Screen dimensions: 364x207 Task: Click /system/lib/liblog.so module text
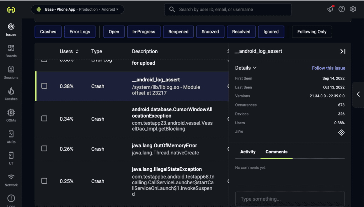(x=166, y=90)
